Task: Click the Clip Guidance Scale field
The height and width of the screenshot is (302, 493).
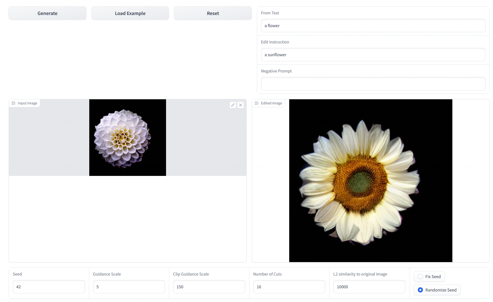Action: tap(209, 287)
